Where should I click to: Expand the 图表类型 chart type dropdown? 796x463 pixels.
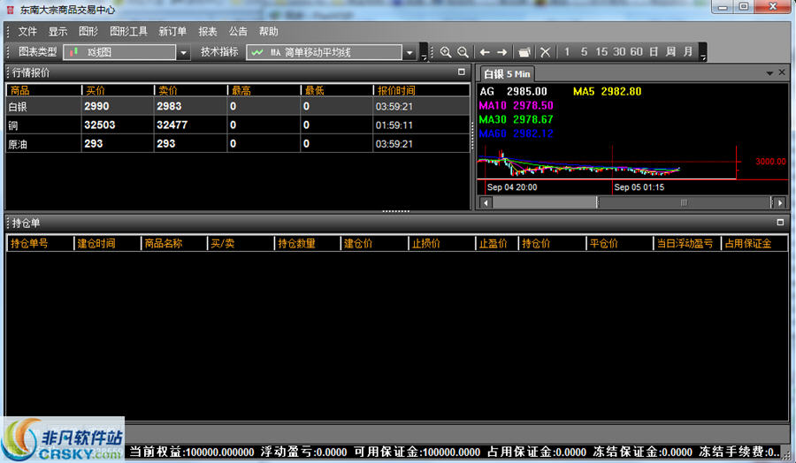[183, 52]
